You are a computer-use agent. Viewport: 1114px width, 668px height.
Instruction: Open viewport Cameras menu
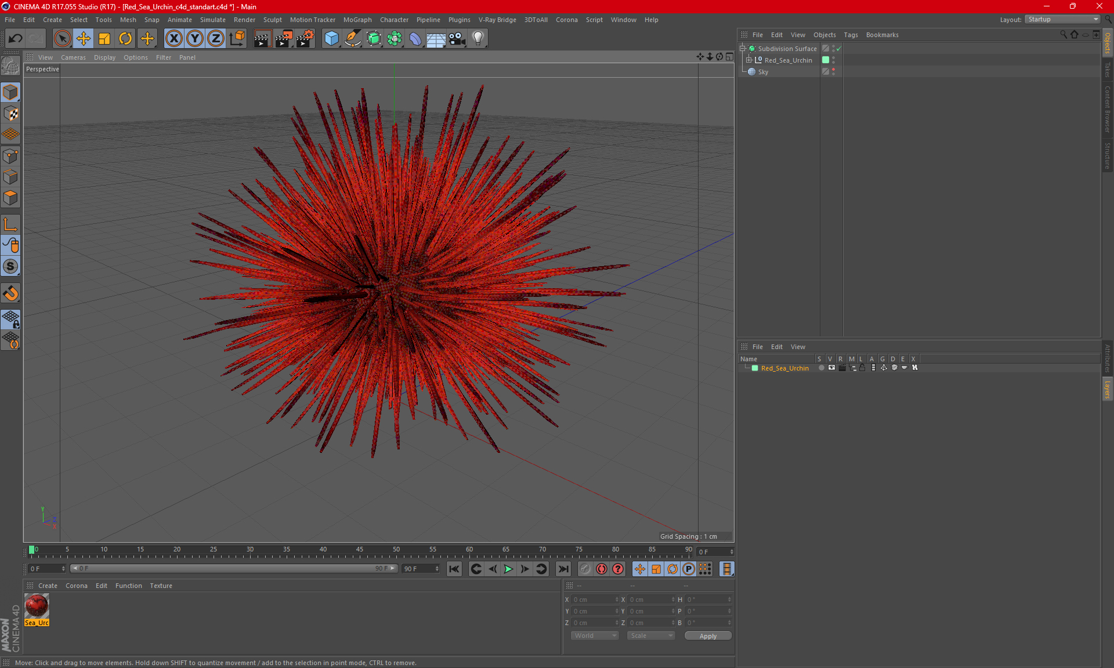pyautogui.click(x=73, y=57)
